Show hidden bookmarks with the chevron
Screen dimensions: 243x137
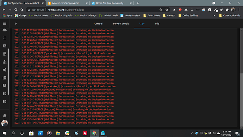(x=214, y=16)
